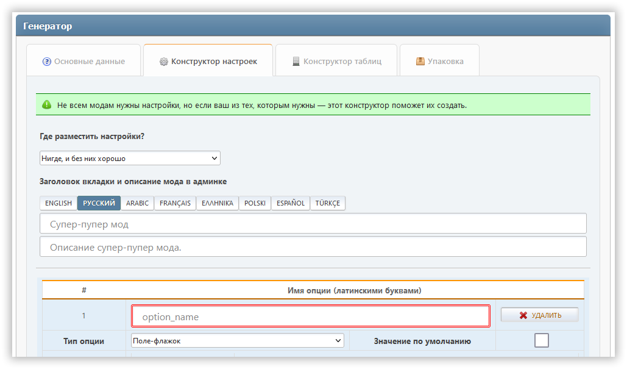
Task: Click the package icon on Упаковка tab
Action: coord(420,62)
